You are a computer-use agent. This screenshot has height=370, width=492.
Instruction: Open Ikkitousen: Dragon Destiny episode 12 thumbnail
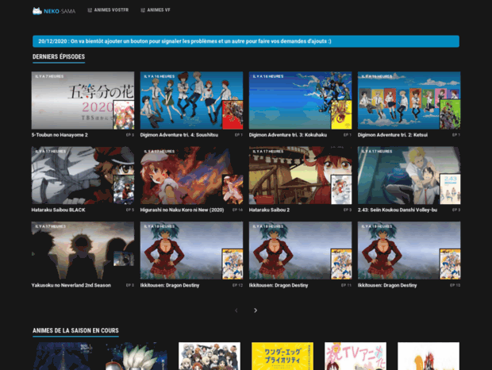point(191,250)
